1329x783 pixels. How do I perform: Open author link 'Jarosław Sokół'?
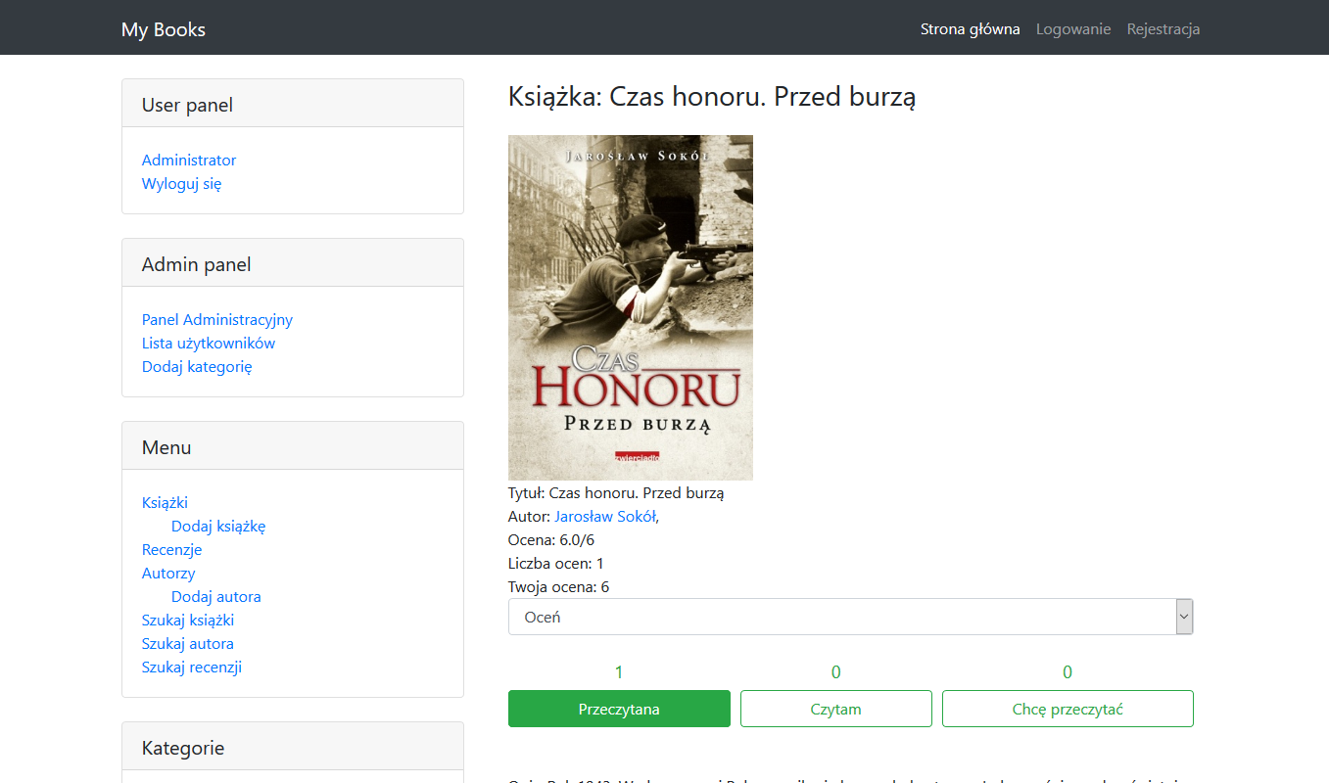click(x=604, y=517)
